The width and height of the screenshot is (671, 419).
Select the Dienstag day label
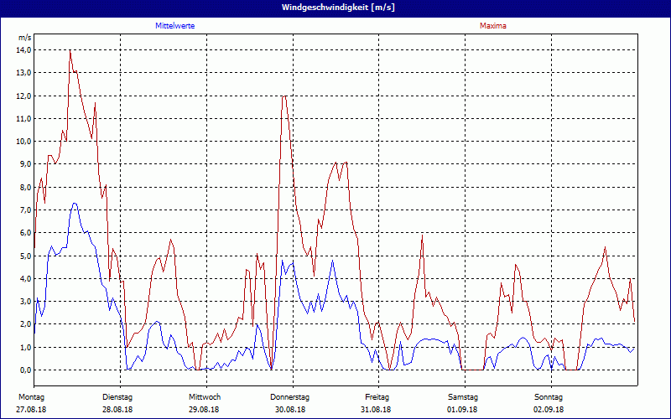(x=117, y=396)
